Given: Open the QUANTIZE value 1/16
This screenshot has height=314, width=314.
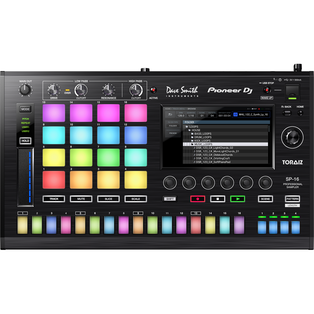Looking at the screenshot, I should coord(191,115).
